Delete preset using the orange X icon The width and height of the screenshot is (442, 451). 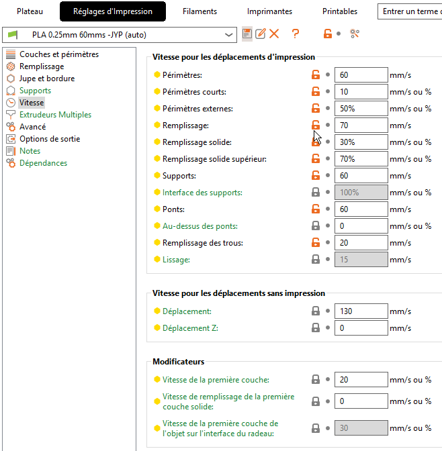[274, 34]
